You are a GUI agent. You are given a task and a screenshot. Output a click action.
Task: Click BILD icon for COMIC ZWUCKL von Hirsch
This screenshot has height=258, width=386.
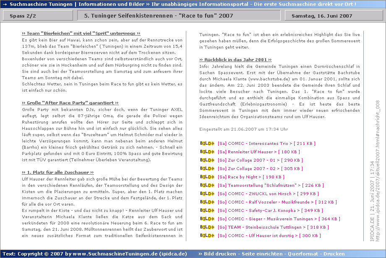(x=207, y=193)
